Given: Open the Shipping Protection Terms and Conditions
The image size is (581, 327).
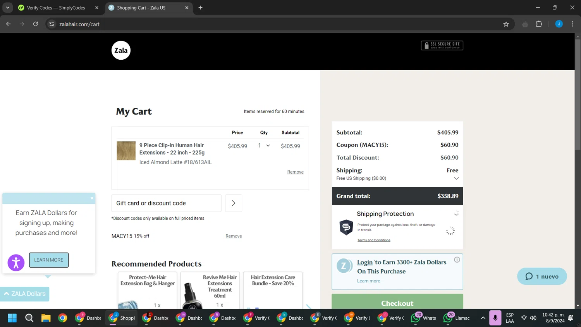Looking at the screenshot, I should coord(374,240).
